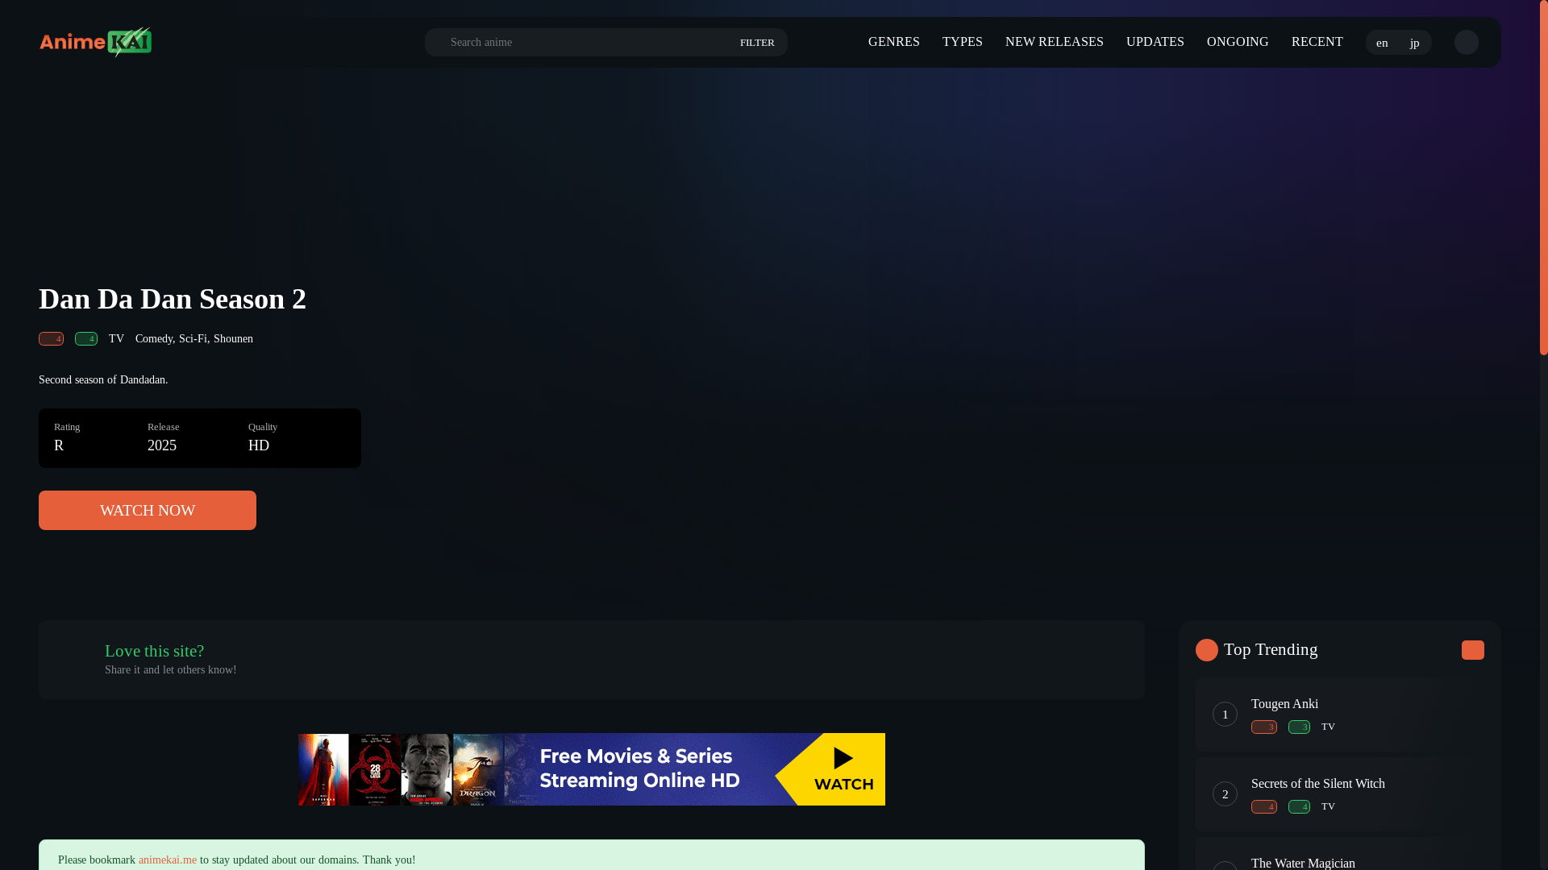Viewport: 1548px width, 870px height.
Task: Select the Shounen genre link
Action: click(x=233, y=338)
